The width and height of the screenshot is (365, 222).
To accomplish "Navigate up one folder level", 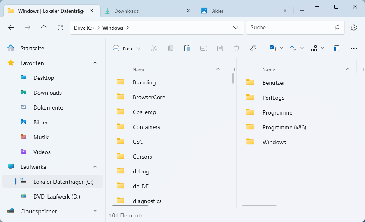I will 44,28.
